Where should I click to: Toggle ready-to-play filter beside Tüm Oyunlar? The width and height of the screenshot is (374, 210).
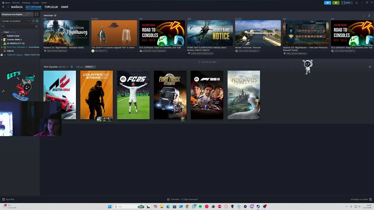pos(72,67)
